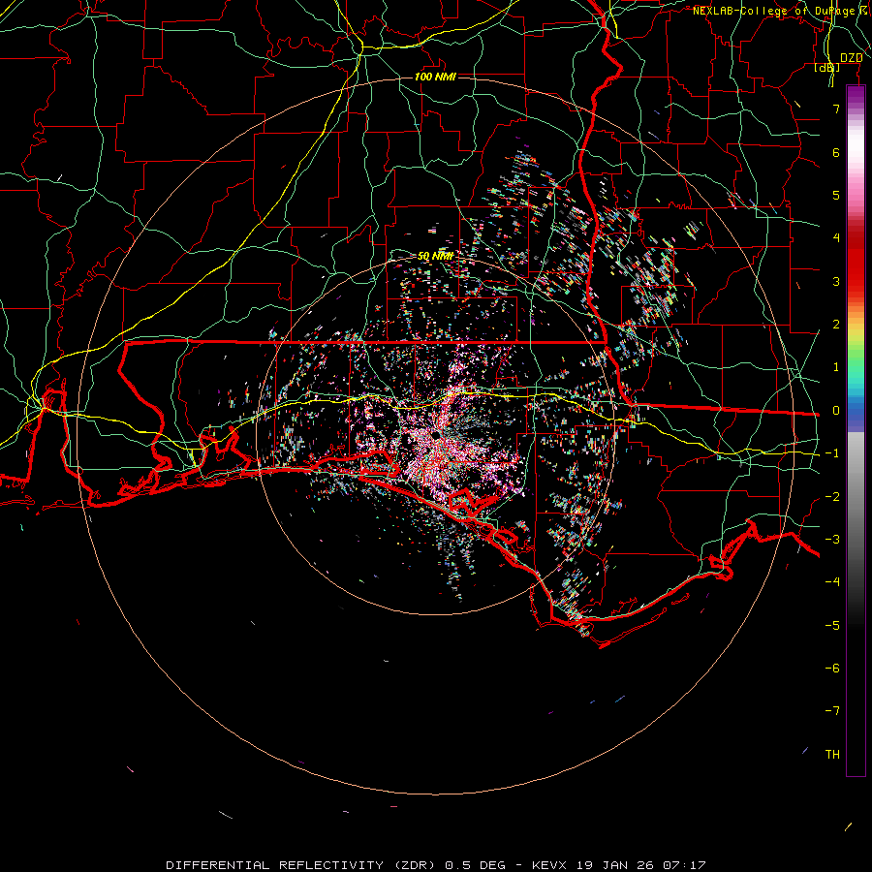Click the -1 dB value on the scale

[x=832, y=453]
